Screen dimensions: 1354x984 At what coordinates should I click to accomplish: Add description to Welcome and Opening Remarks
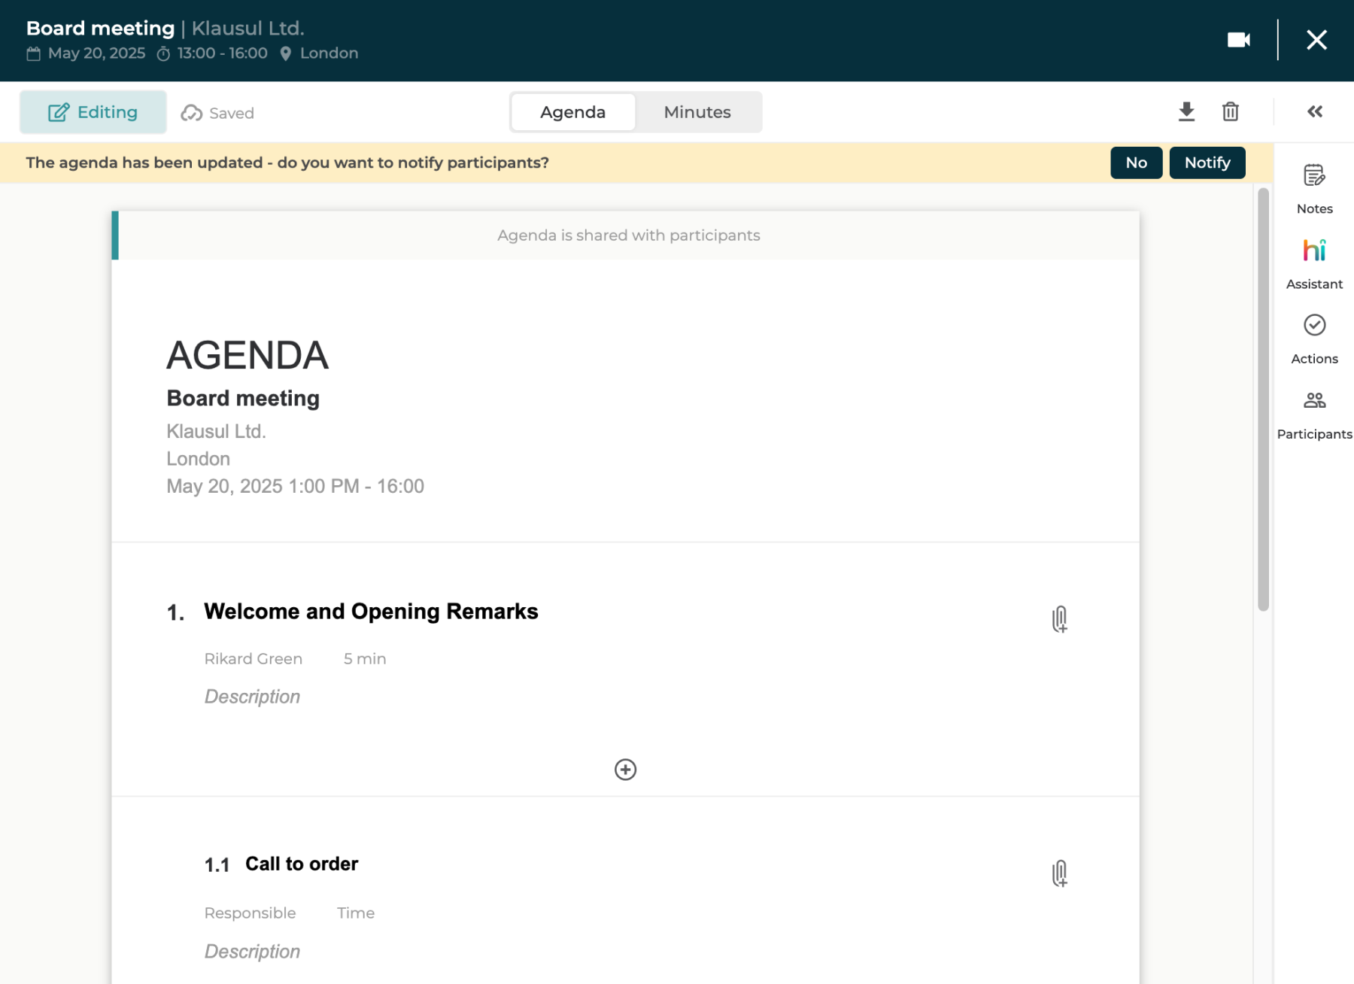252,697
